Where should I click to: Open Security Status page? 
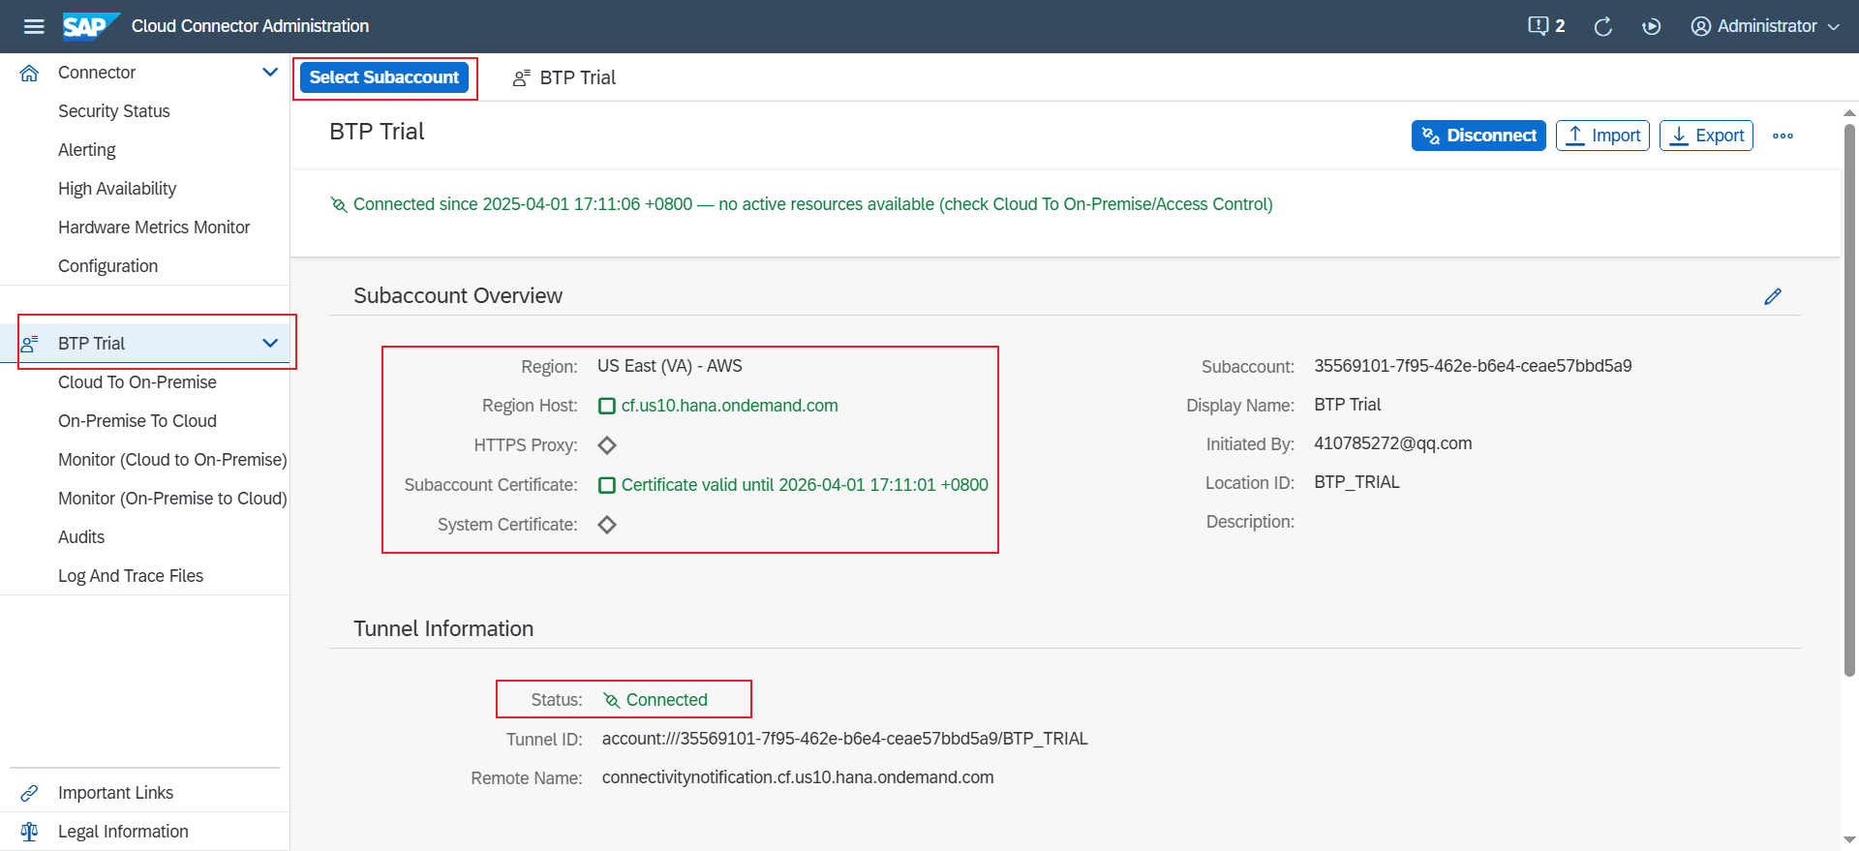(x=114, y=111)
